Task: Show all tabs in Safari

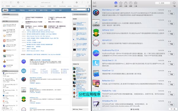Action: (x=88, y=2)
